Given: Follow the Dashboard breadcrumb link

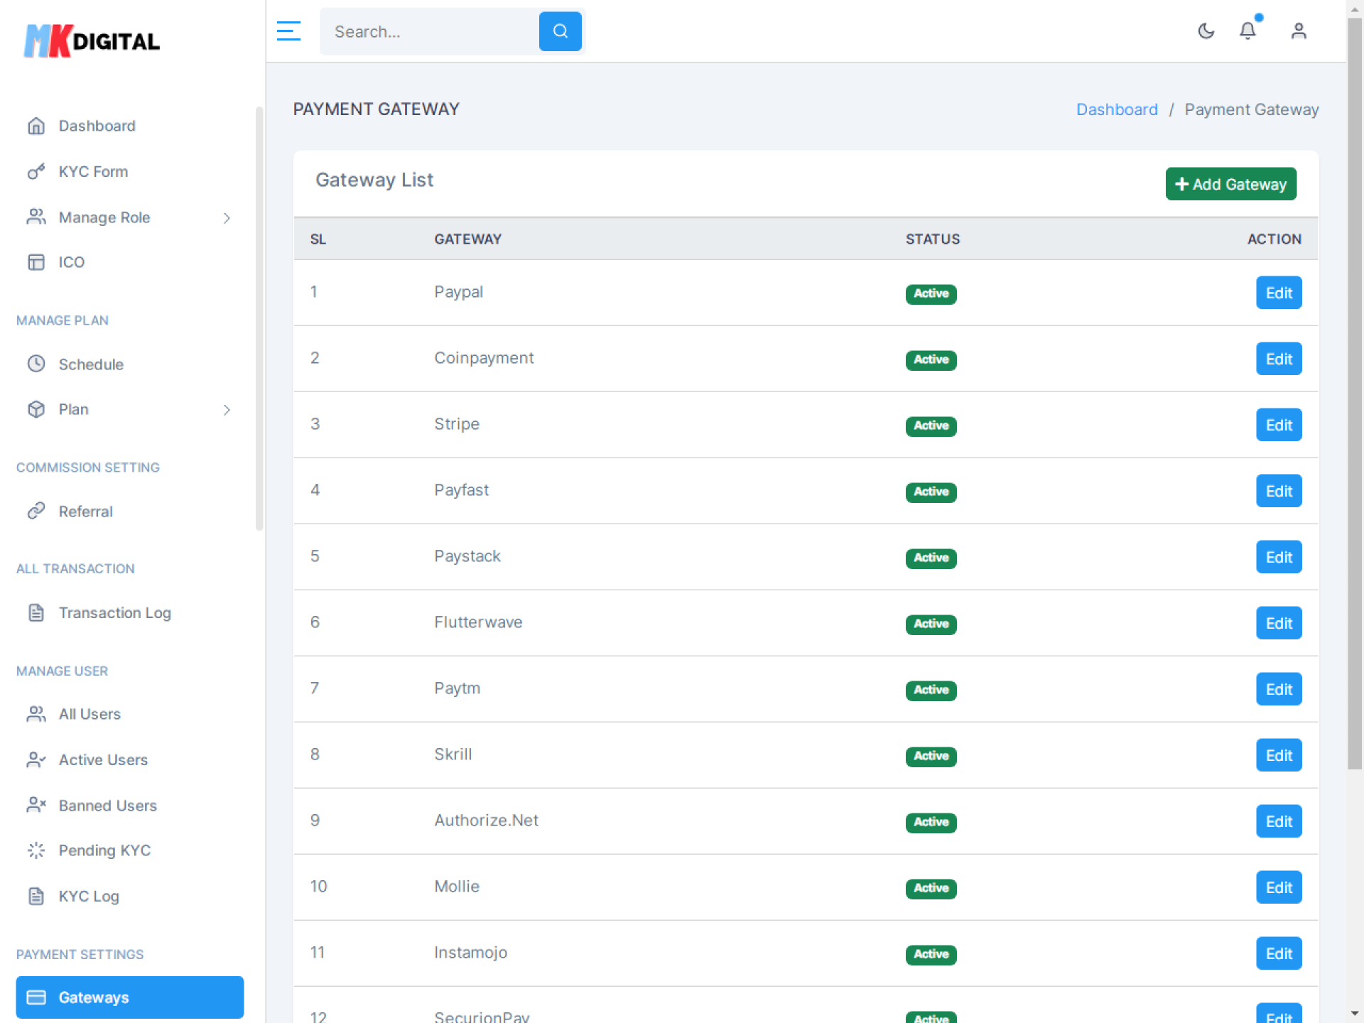Looking at the screenshot, I should 1117,109.
